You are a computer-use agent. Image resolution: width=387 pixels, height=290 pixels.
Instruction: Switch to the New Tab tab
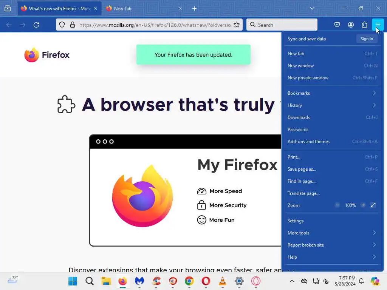point(144,9)
